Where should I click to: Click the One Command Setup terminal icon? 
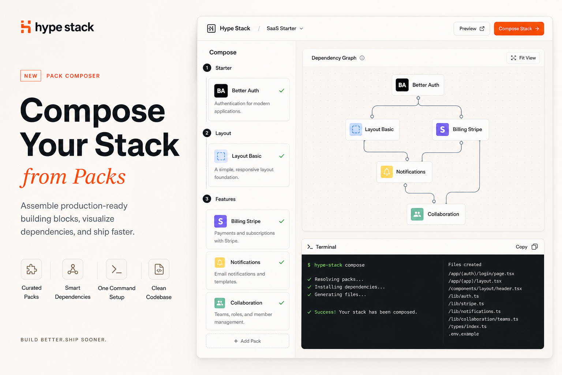point(116,269)
